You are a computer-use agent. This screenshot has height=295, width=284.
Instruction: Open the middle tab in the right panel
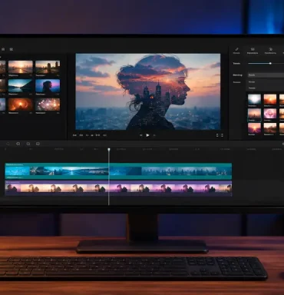[253, 51]
